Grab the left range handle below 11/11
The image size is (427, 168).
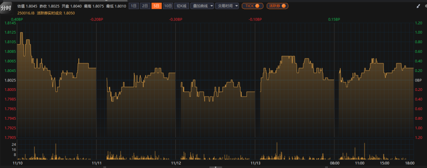104,166
